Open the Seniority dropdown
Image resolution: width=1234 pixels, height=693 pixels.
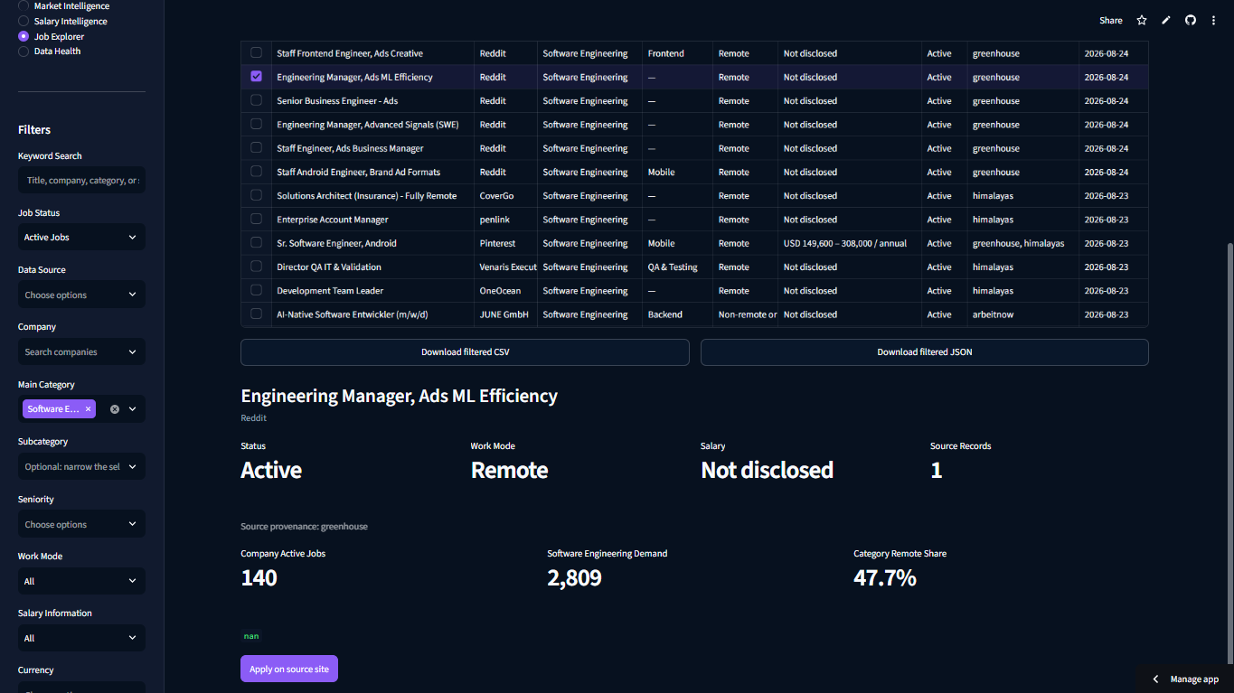[81, 524]
